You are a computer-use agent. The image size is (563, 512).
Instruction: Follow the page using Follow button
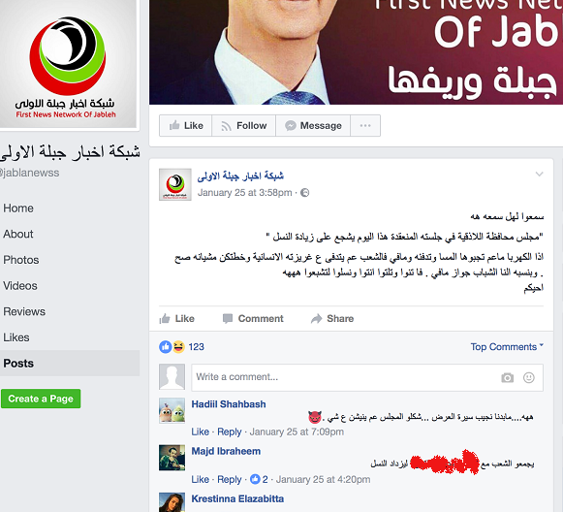pyautogui.click(x=244, y=126)
